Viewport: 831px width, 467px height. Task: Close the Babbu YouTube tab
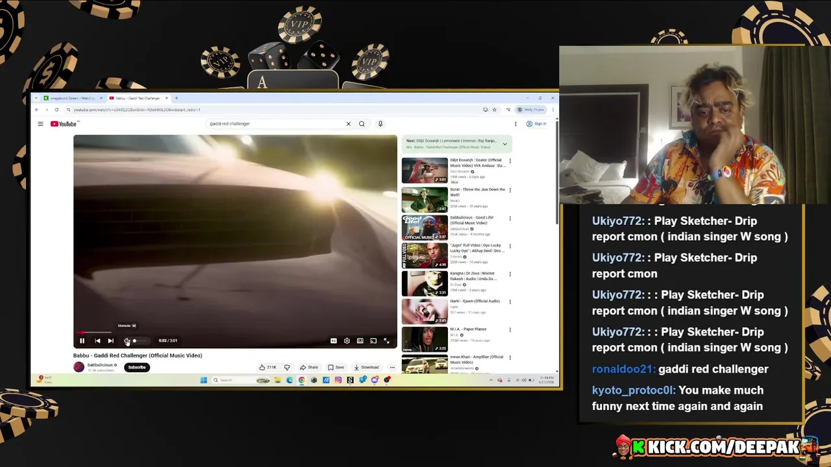(x=166, y=98)
